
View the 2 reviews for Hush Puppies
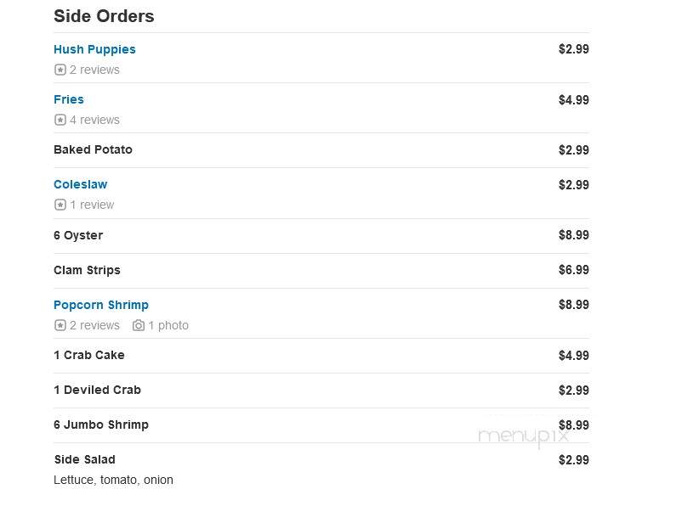tap(94, 70)
